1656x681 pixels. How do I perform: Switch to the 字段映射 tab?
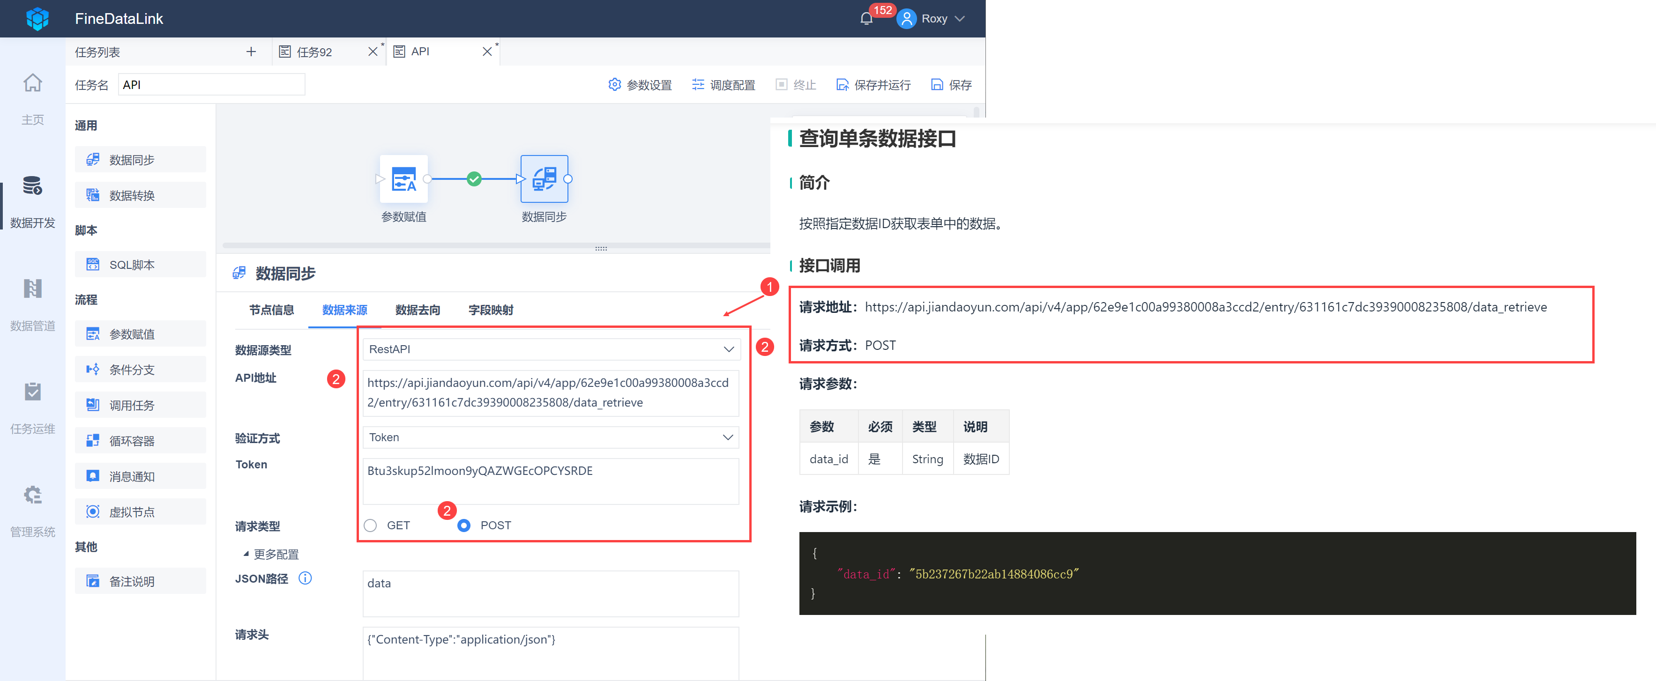(x=491, y=310)
